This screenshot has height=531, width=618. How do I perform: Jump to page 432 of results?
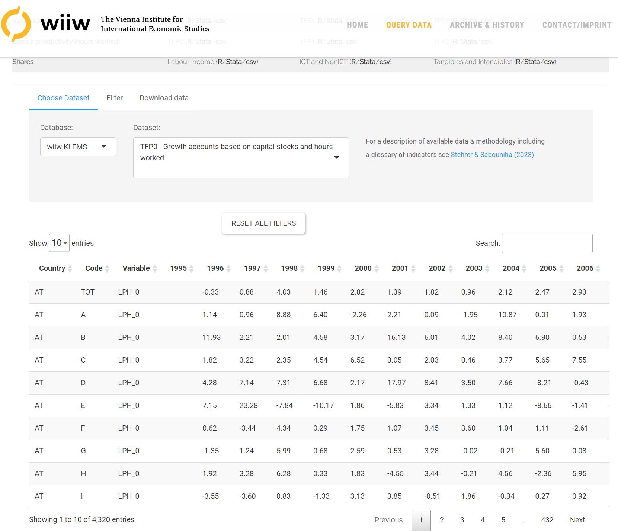547,520
